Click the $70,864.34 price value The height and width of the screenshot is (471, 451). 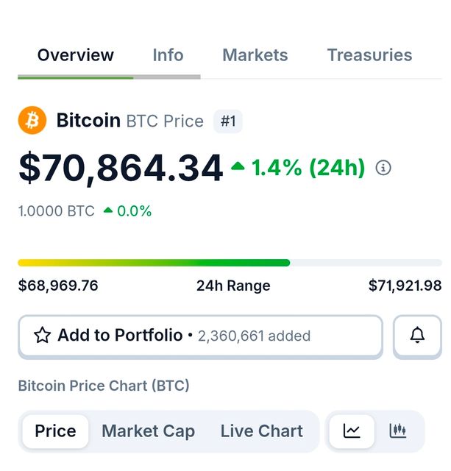coord(121,168)
